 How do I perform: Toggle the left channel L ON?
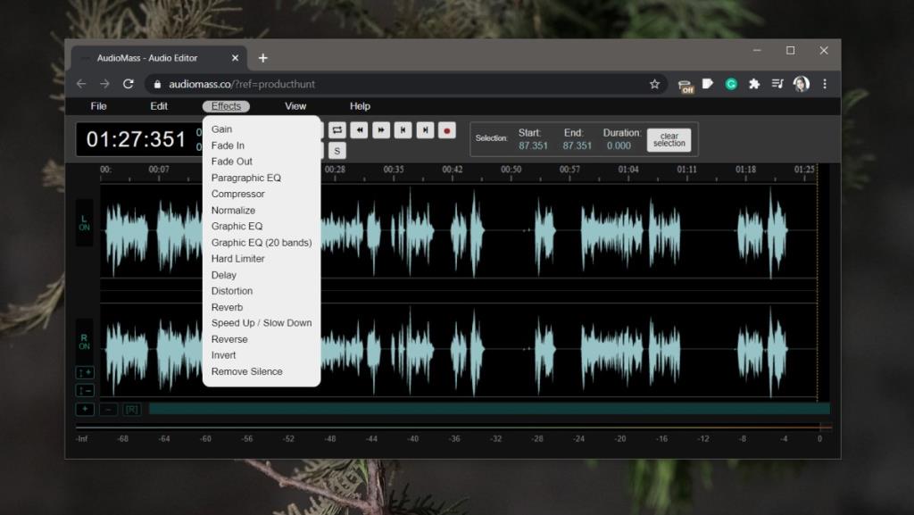(84, 222)
